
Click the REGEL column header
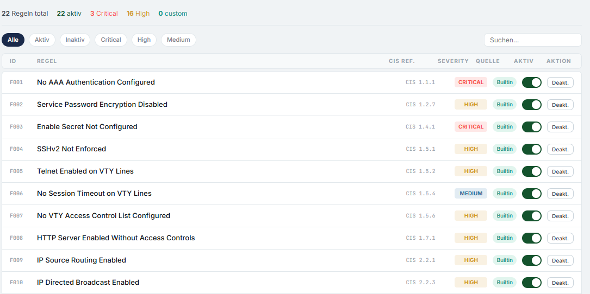(47, 61)
